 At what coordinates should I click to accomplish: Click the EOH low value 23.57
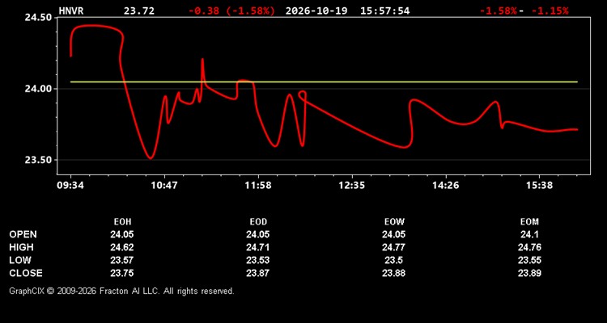click(122, 260)
